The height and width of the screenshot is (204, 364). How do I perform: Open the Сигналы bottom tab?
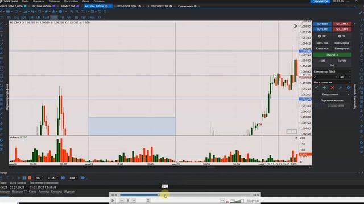(56, 192)
